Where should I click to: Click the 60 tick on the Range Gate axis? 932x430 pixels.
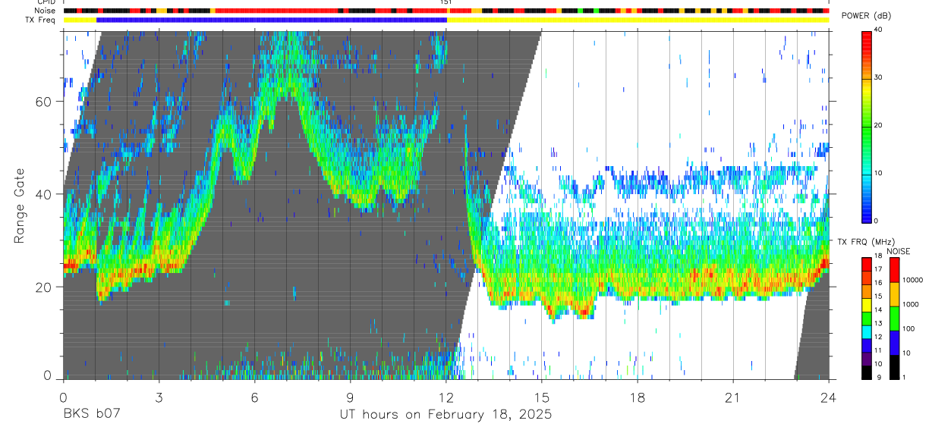pos(44,102)
